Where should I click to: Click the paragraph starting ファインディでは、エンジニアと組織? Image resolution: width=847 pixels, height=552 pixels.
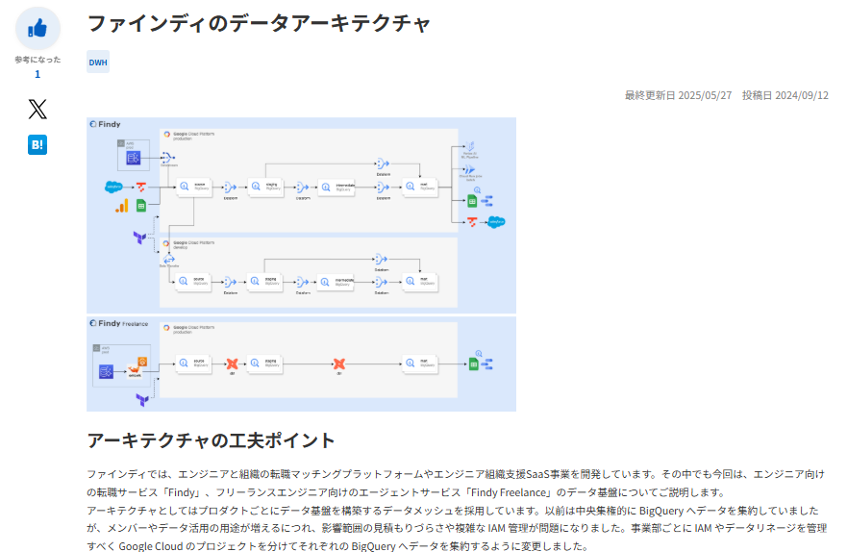457,483
